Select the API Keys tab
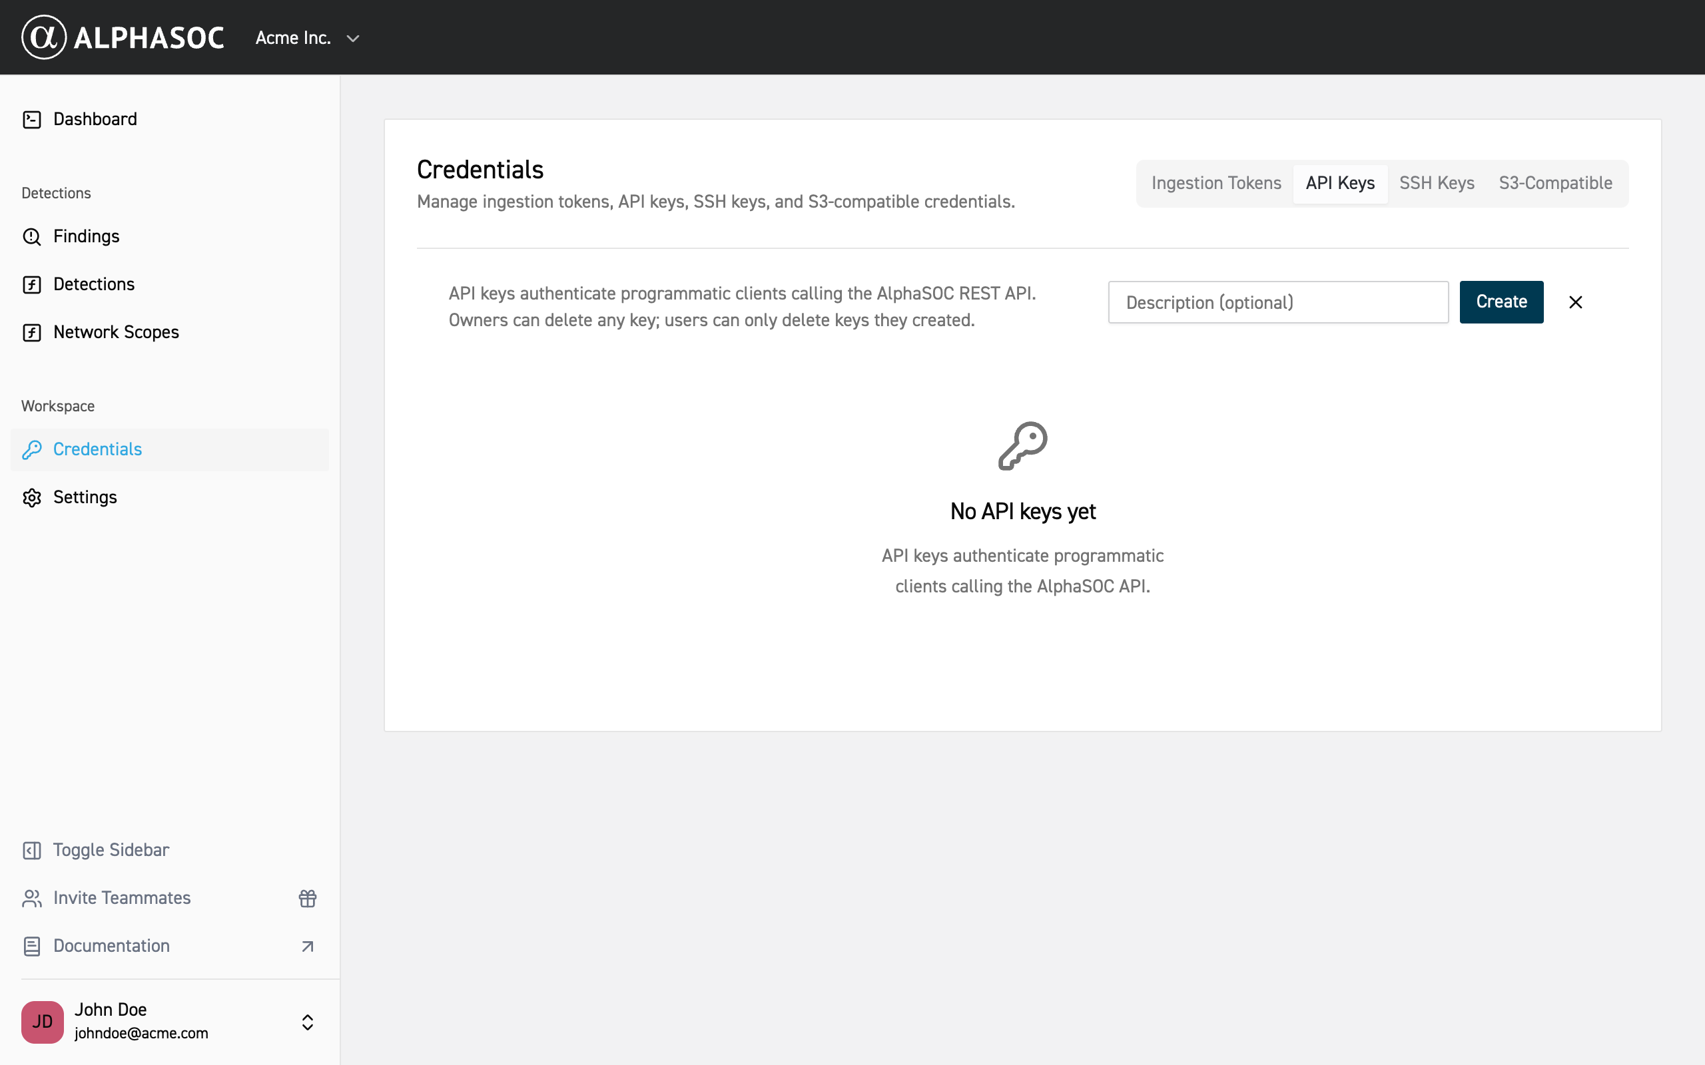Image resolution: width=1705 pixels, height=1065 pixels. (x=1340, y=183)
